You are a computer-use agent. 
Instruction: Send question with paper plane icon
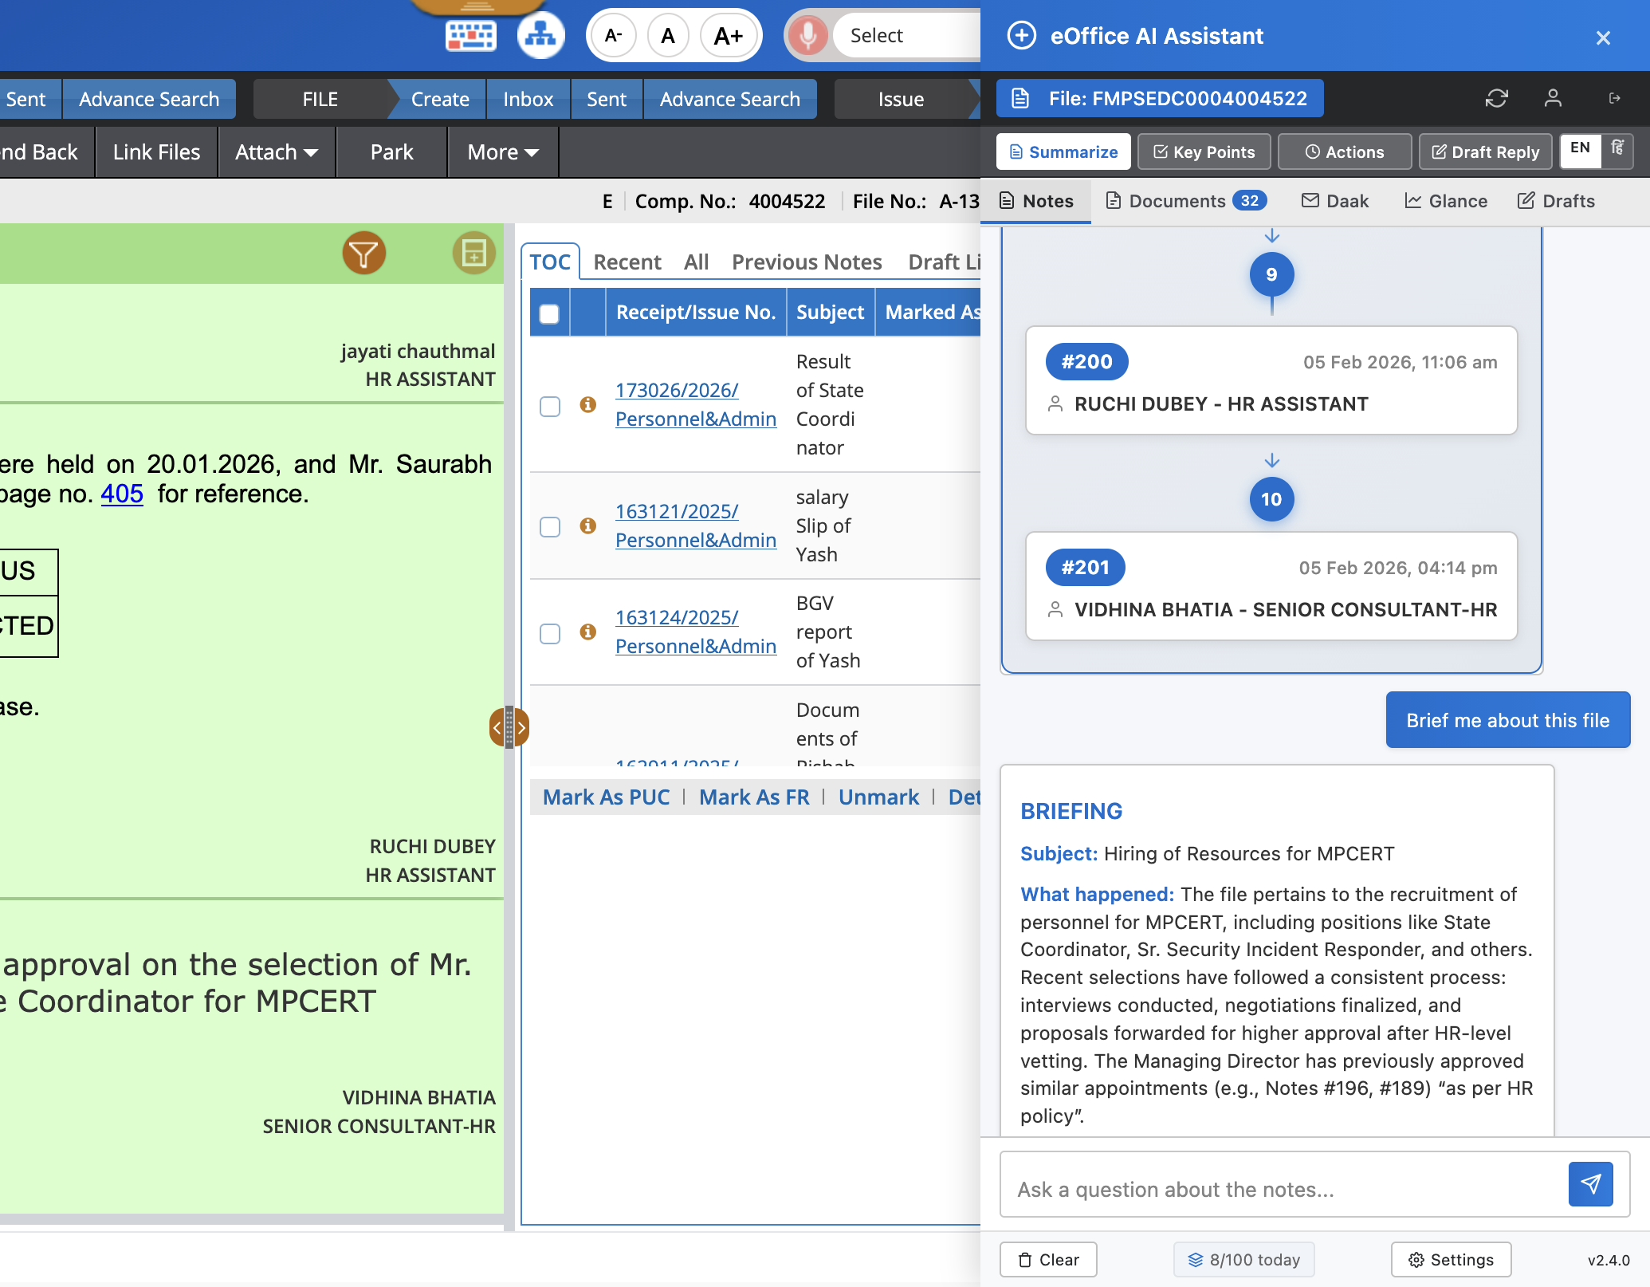(x=1590, y=1184)
